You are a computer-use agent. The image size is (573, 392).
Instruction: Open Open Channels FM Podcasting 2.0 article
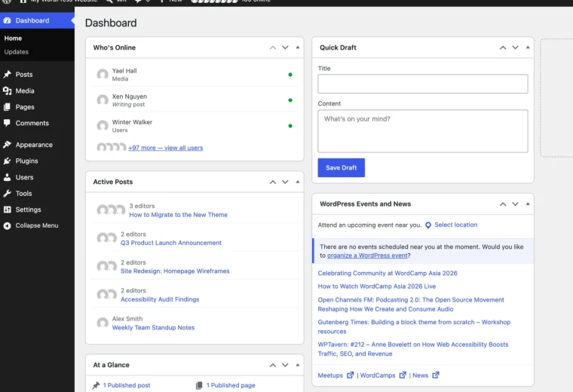411,305
